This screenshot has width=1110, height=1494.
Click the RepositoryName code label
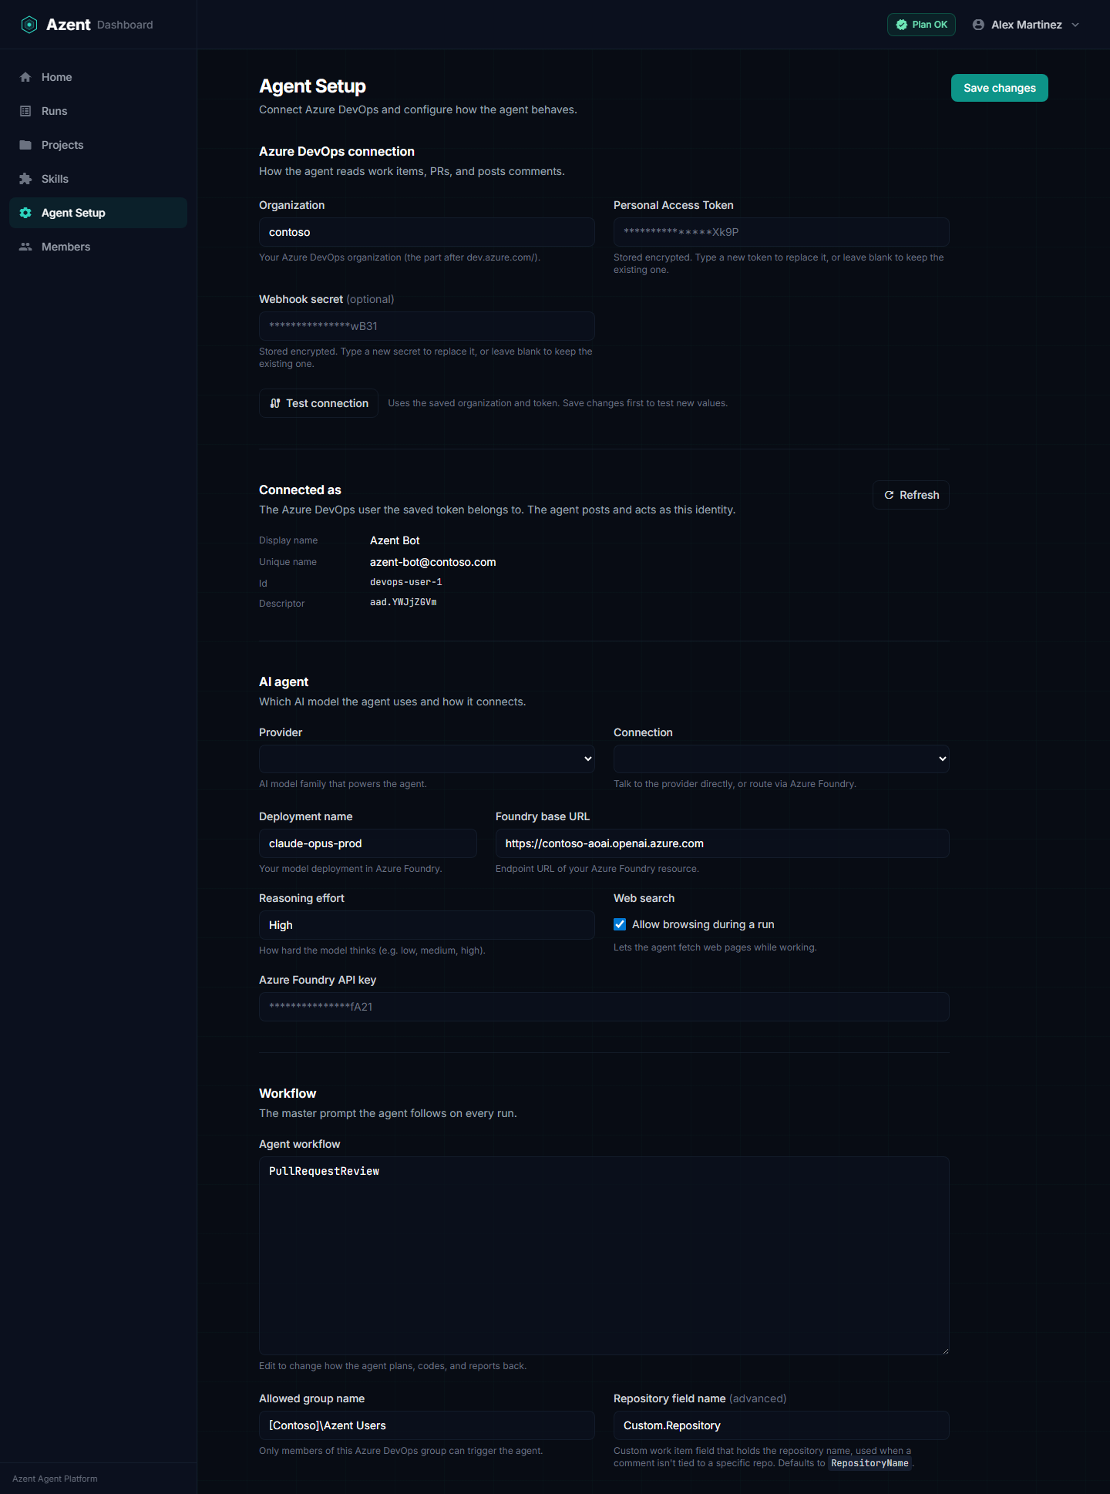[x=869, y=1463]
